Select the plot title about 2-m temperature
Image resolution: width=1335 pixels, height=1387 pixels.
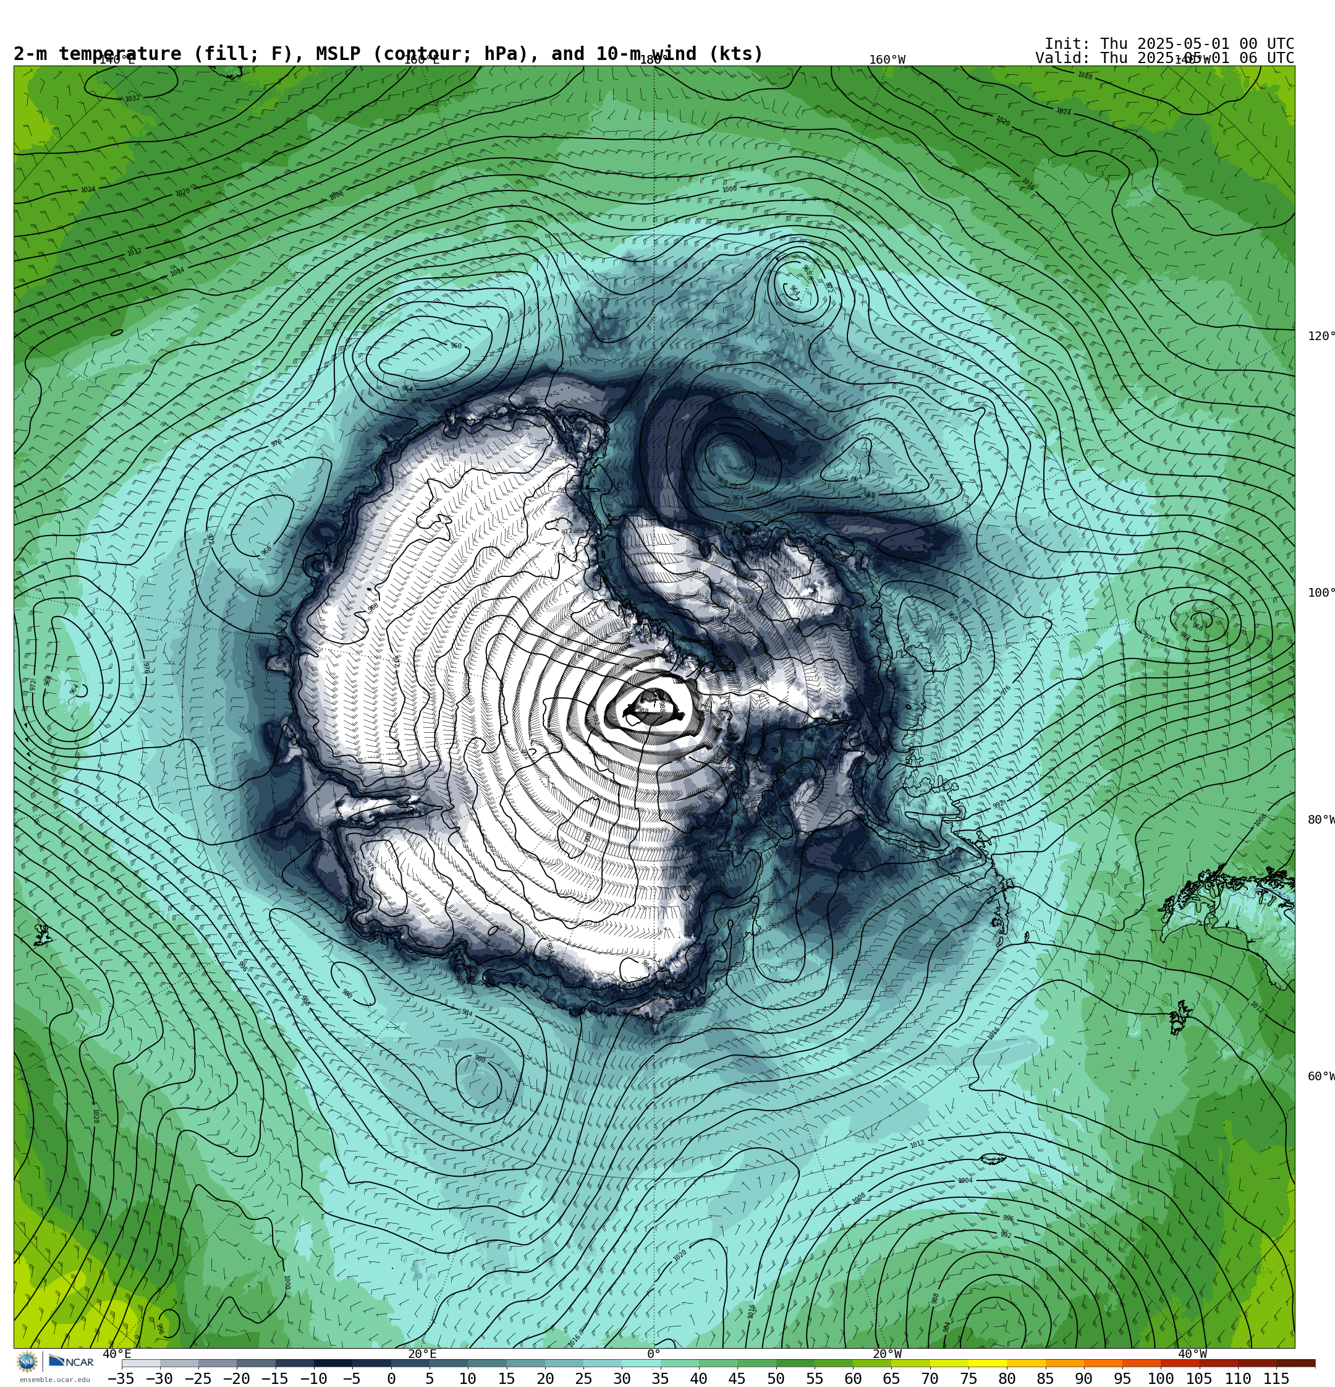[x=388, y=54]
